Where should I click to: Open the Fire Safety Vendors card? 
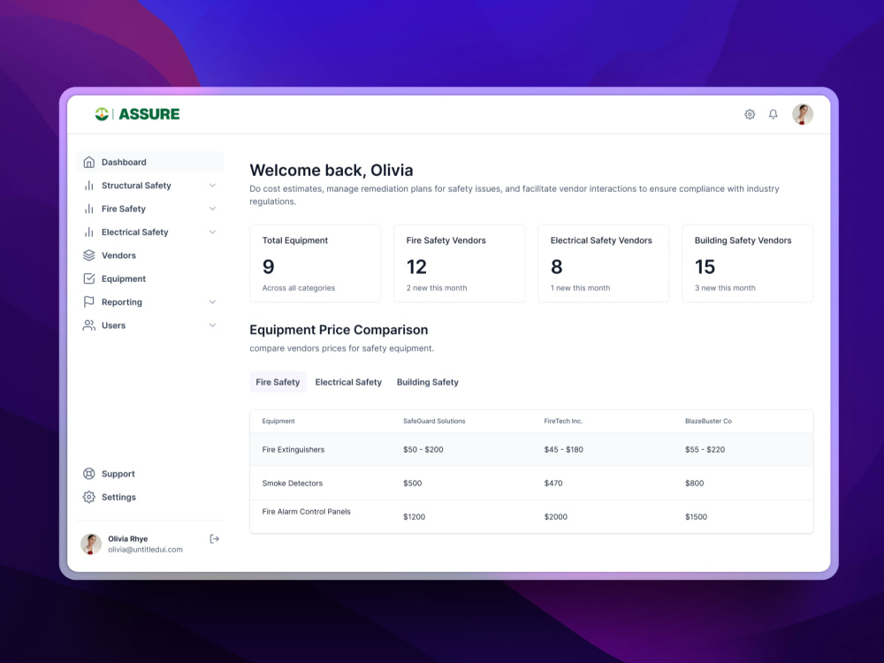[459, 263]
